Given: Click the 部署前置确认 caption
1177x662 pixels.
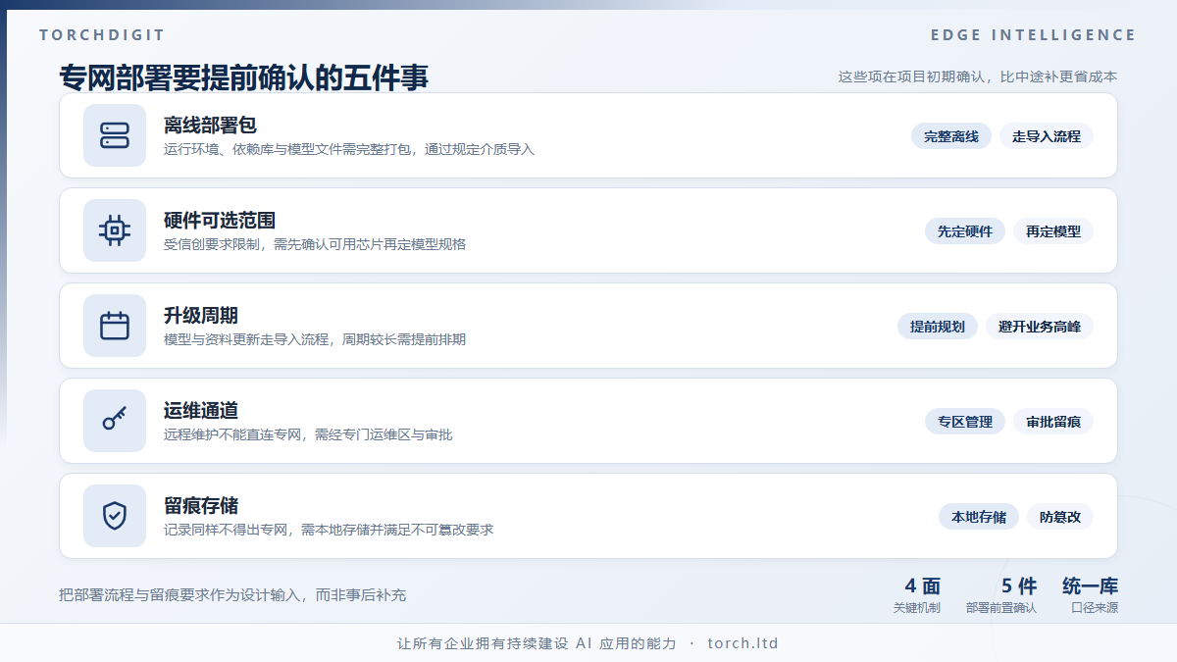Looking at the screenshot, I should pos(1001,608).
